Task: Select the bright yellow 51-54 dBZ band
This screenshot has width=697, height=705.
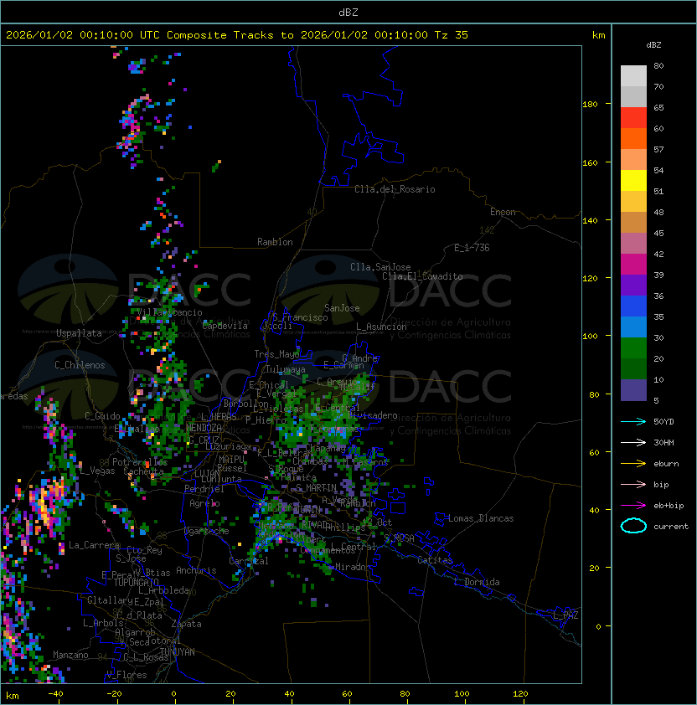Action: point(633,181)
